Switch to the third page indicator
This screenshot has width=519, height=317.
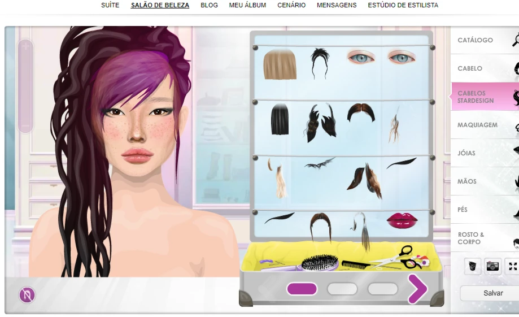point(383,289)
